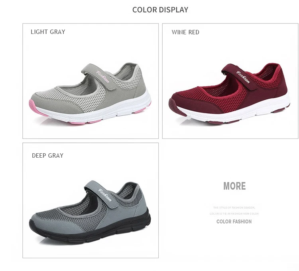This screenshot has height=271, width=299.
Task: Click the COLOR FASHION text
Action: pyautogui.click(x=234, y=222)
